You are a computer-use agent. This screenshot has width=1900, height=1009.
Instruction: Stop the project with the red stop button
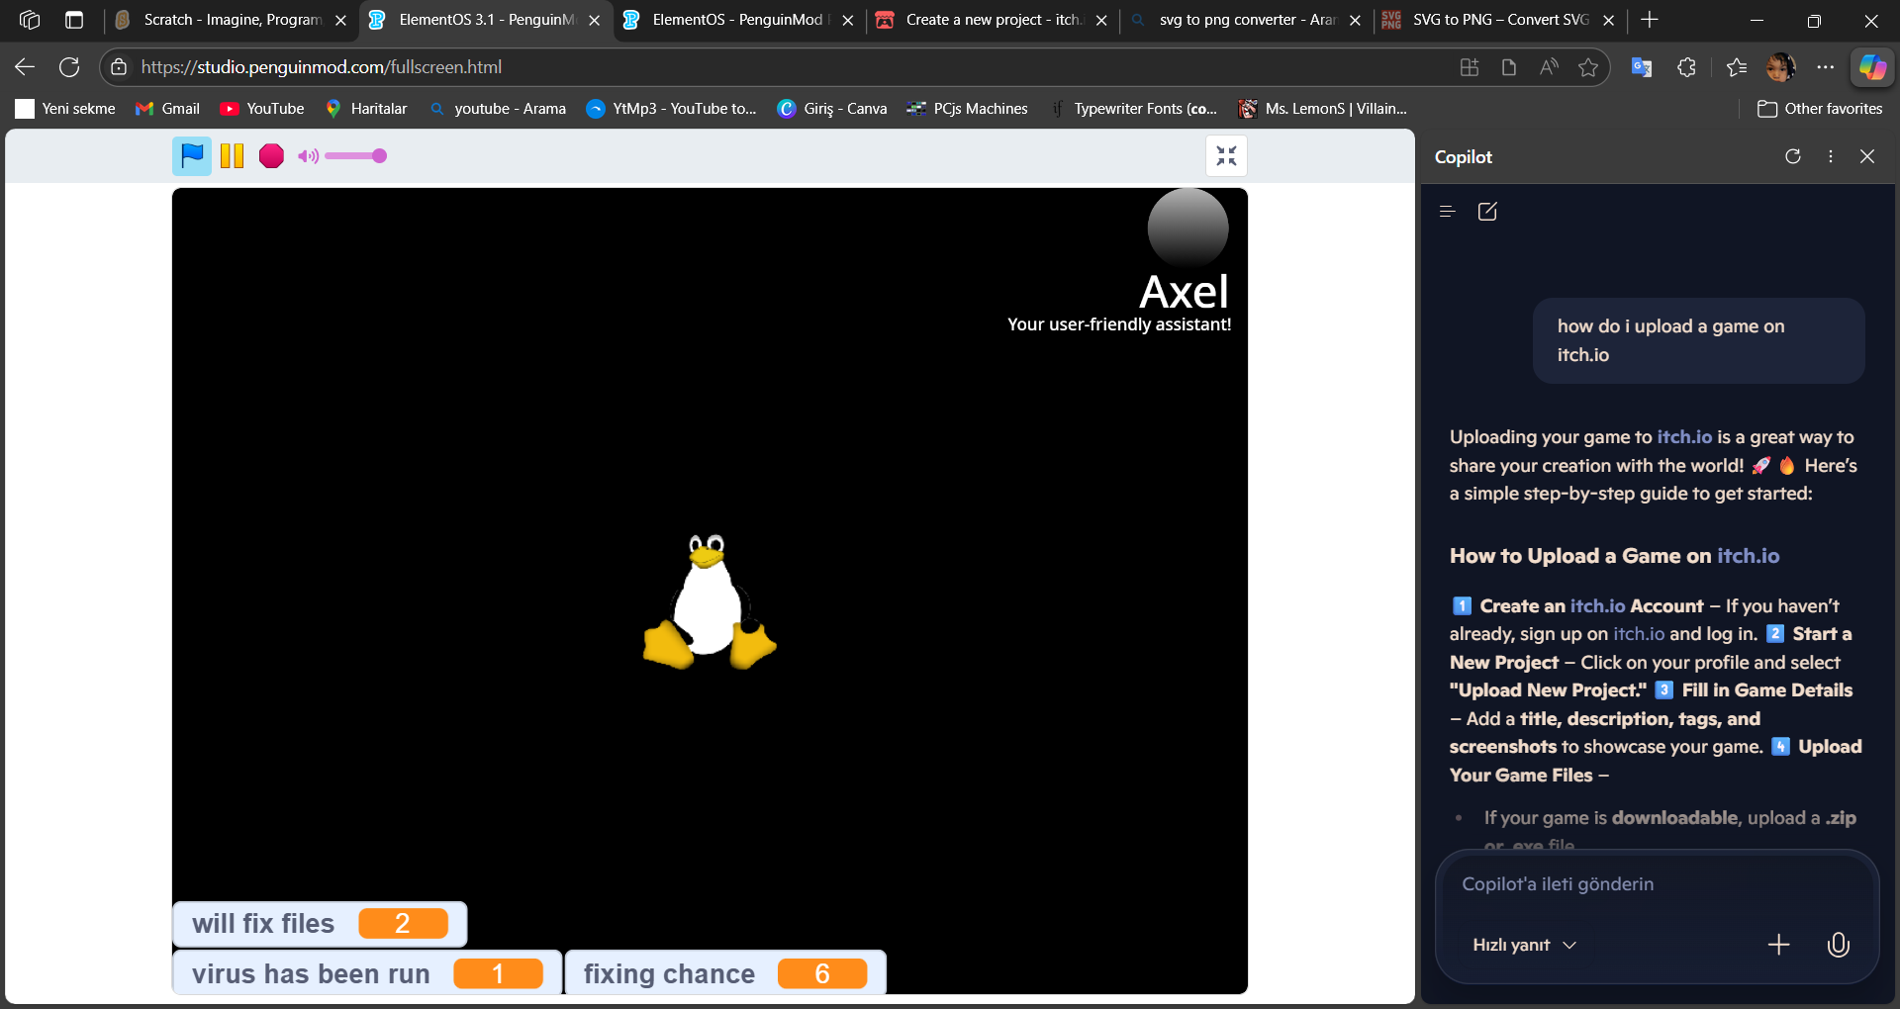271,155
